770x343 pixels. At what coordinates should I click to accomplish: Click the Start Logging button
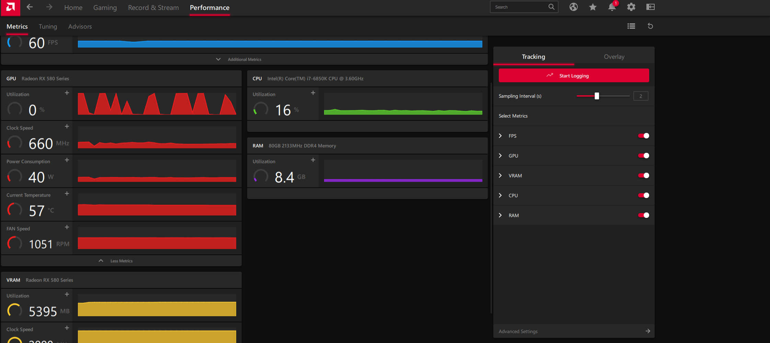[x=574, y=75]
